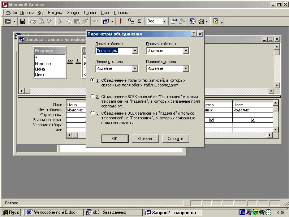Open the New Object dropdown arrow

207,21
